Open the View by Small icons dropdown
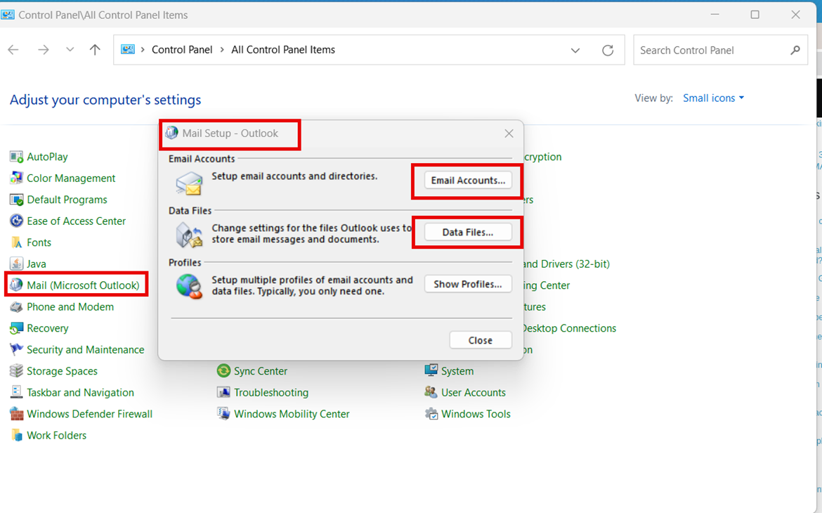Image resolution: width=822 pixels, height=513 pixels. [714, 98]
